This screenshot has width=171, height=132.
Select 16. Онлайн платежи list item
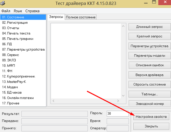[x=23, y=98]
